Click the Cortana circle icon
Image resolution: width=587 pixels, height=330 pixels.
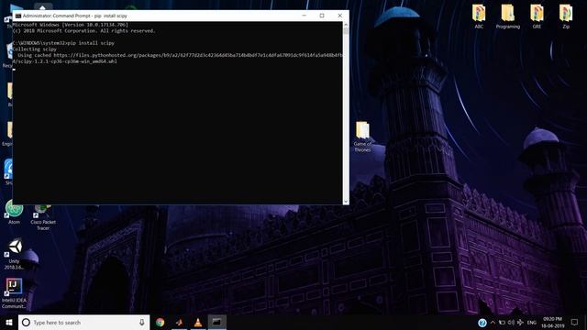pos(26,322)
